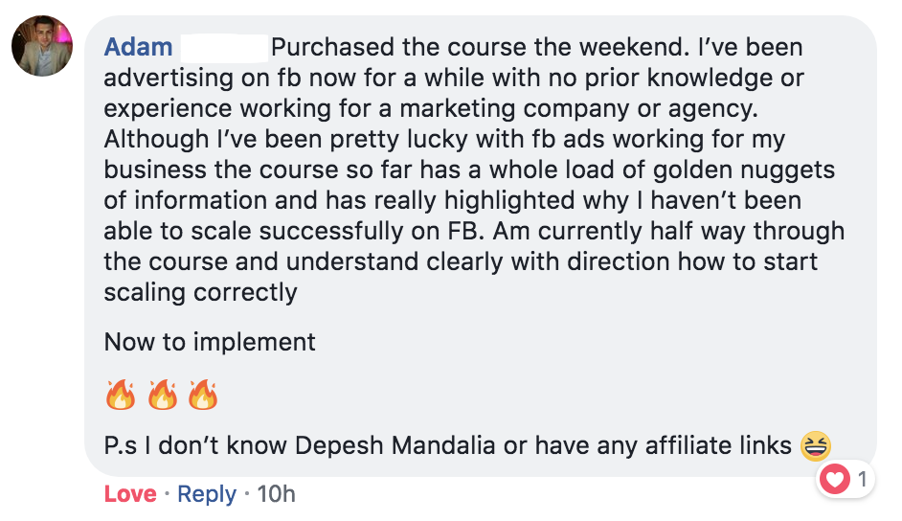Viewport: 902px width, 521px height.
Task: Open the commenter name link "Adam"
Action: tap(138, 47)
